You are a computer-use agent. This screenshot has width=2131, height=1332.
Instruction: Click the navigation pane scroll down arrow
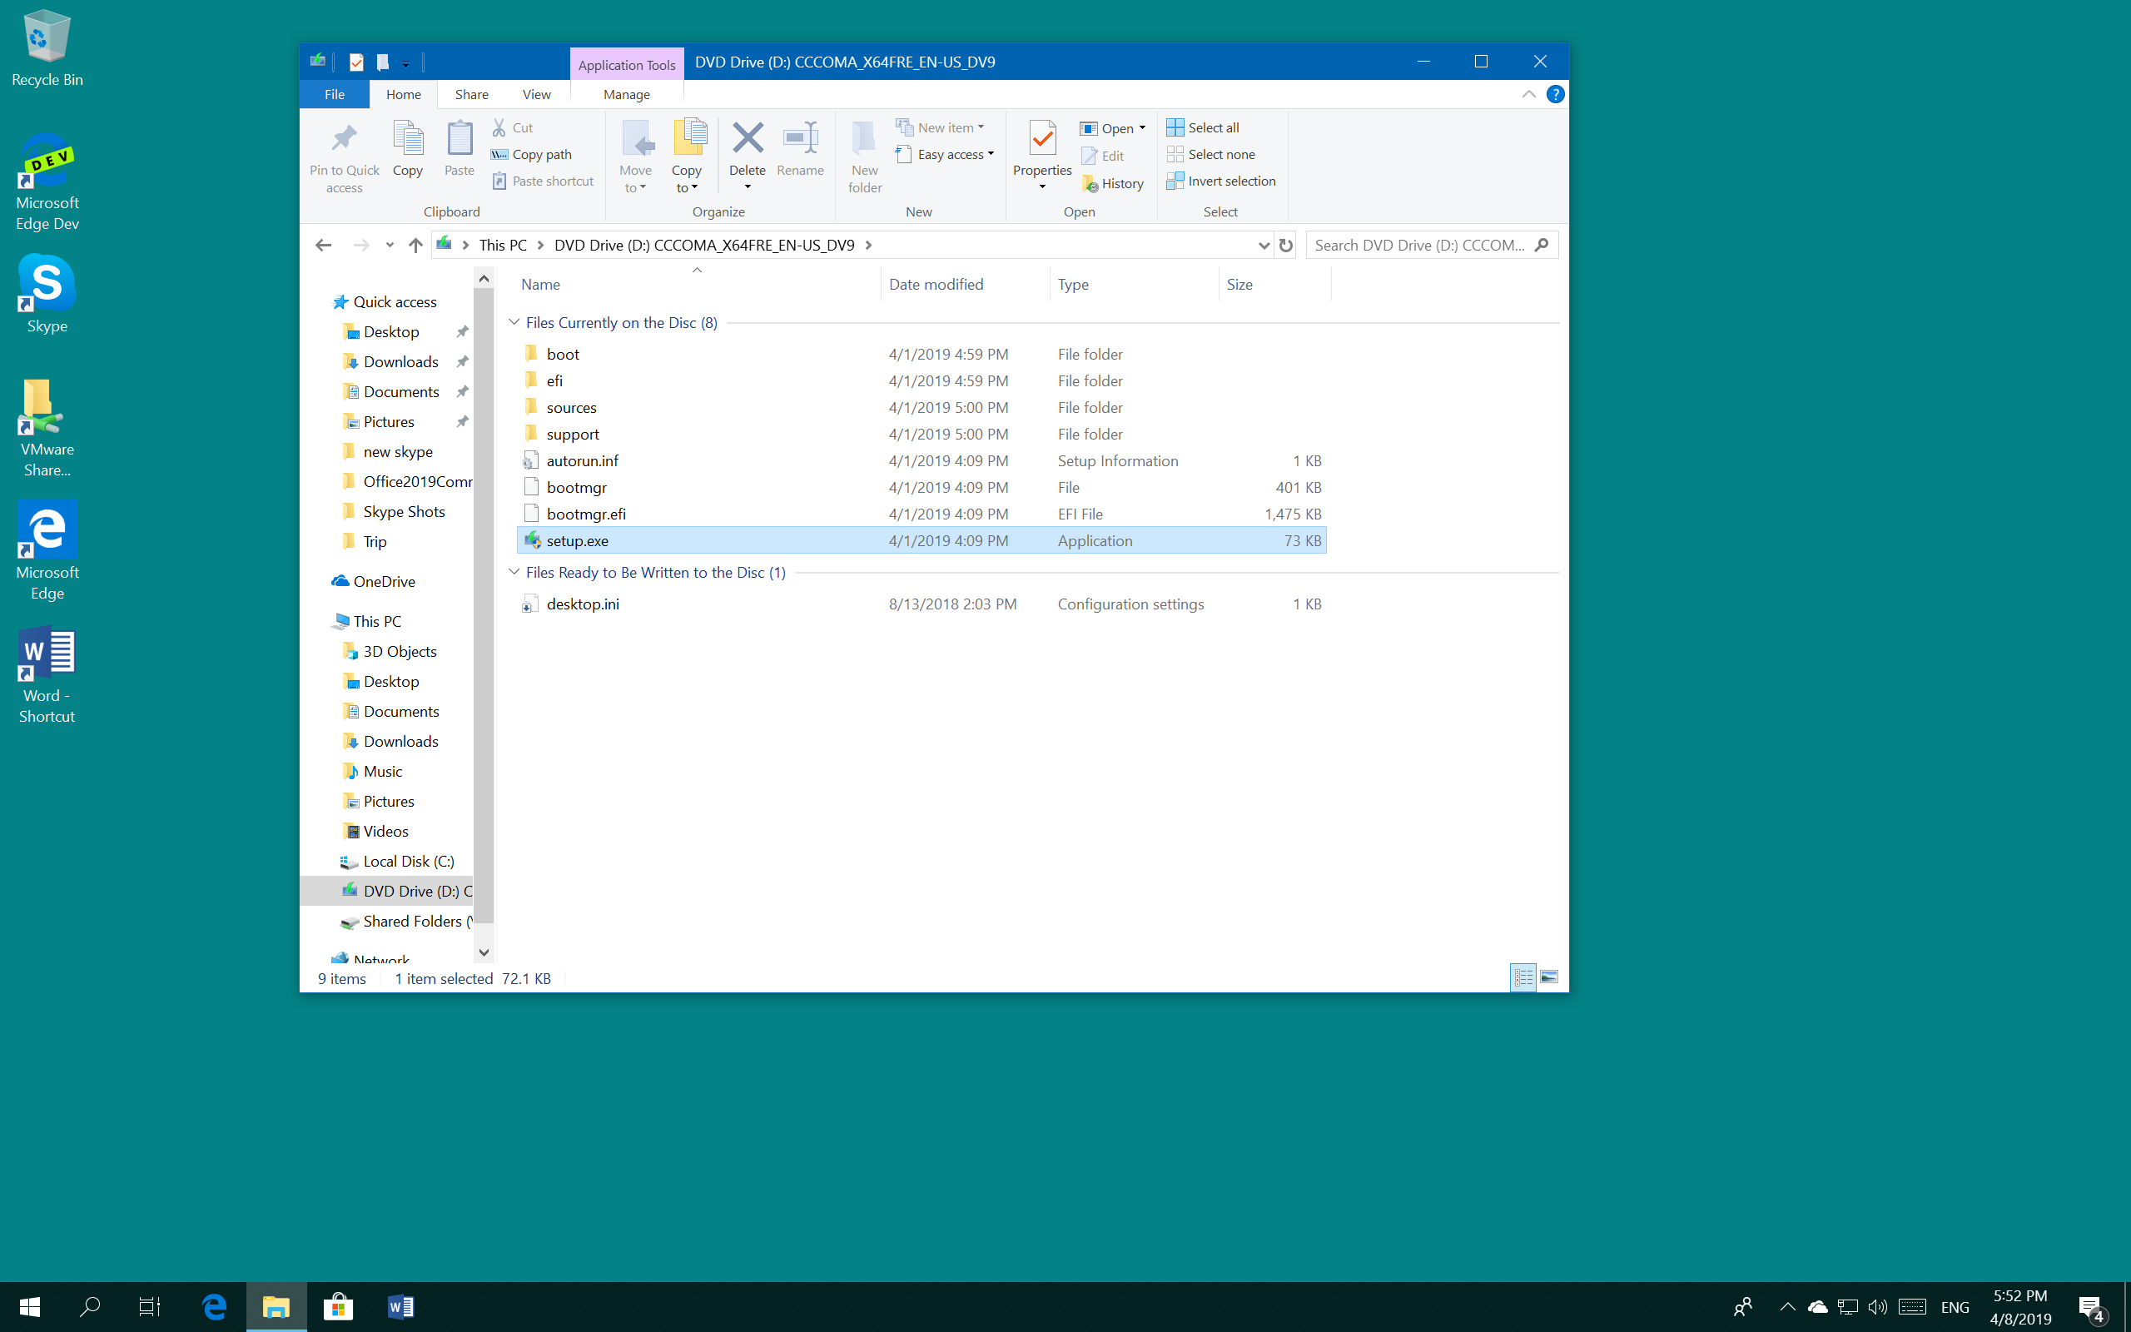484,952
